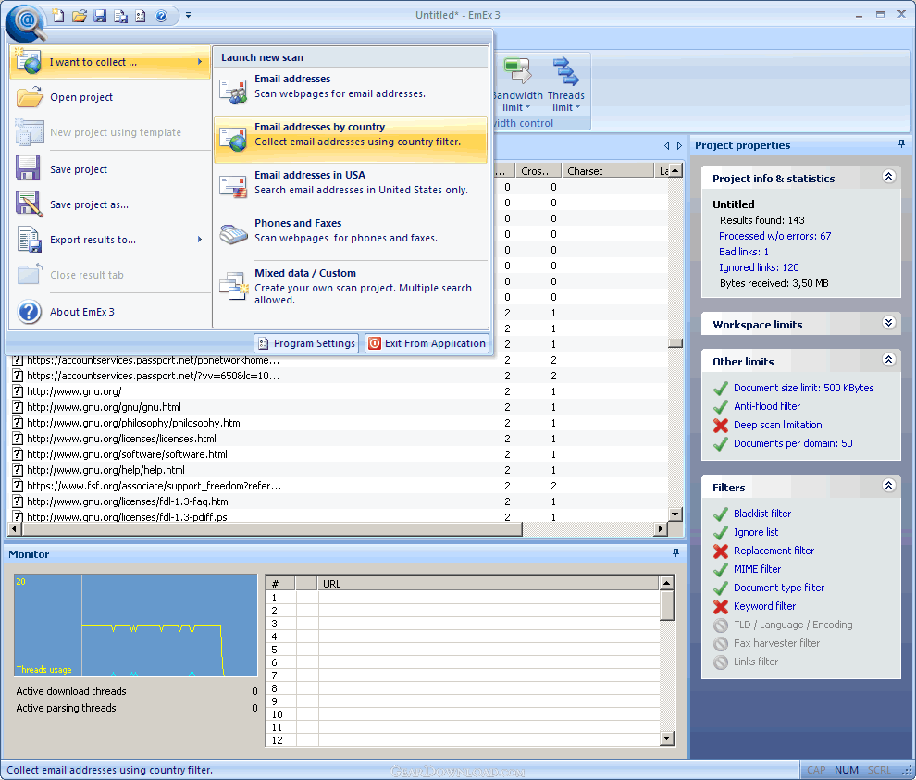Click the Charset column header

point(608,170)
